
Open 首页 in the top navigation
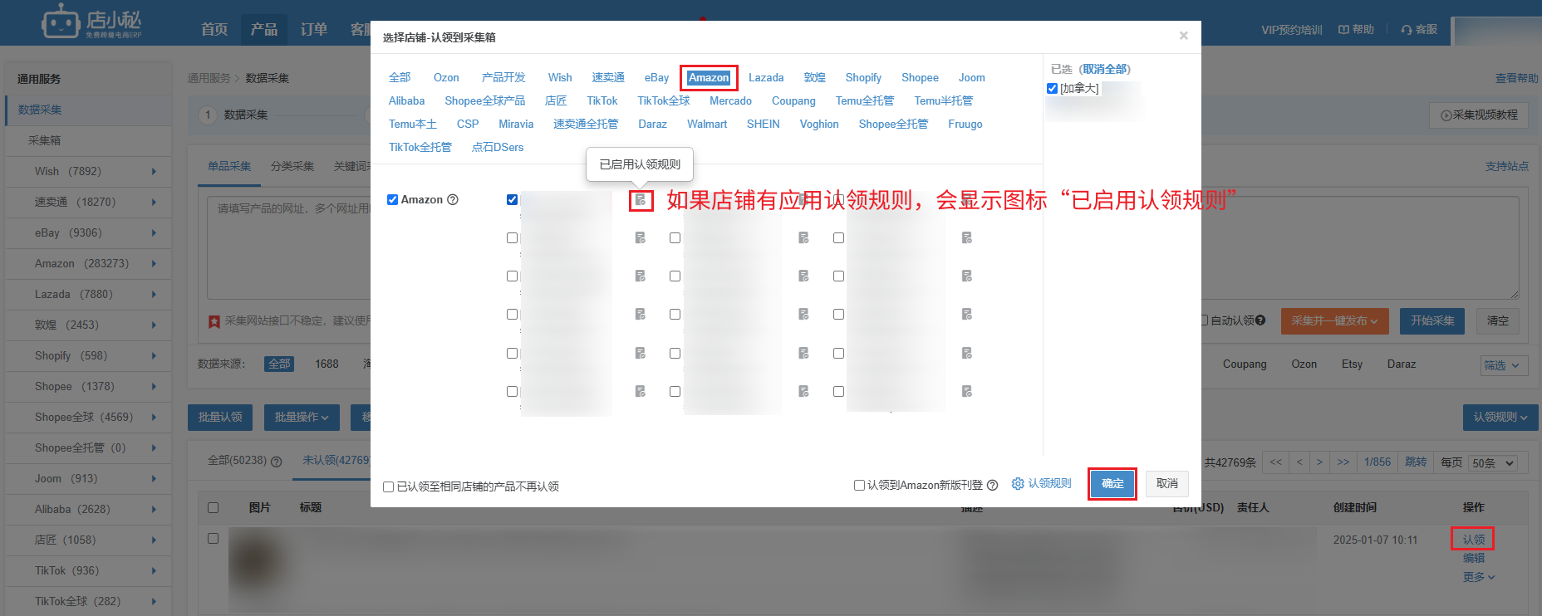click(x=214, y=29)
